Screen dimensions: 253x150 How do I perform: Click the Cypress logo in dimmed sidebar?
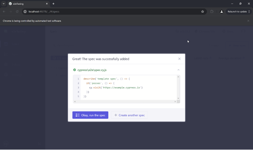pos(6,143)
